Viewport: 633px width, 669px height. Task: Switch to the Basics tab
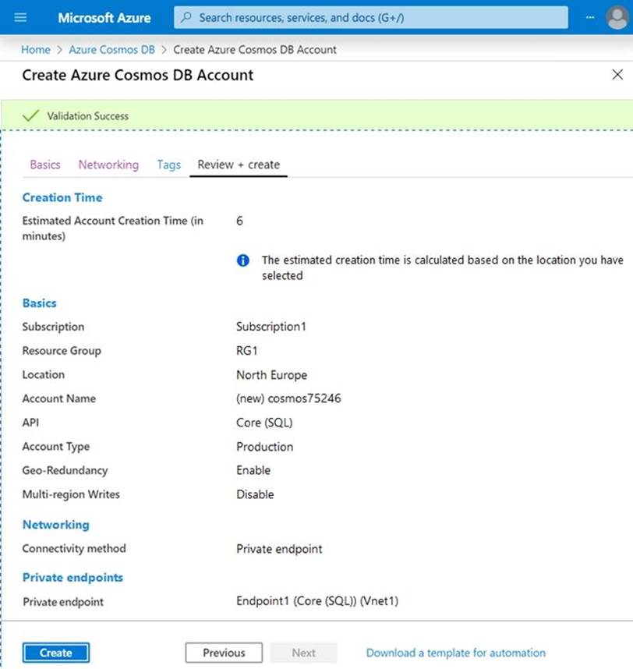[45, 165]
